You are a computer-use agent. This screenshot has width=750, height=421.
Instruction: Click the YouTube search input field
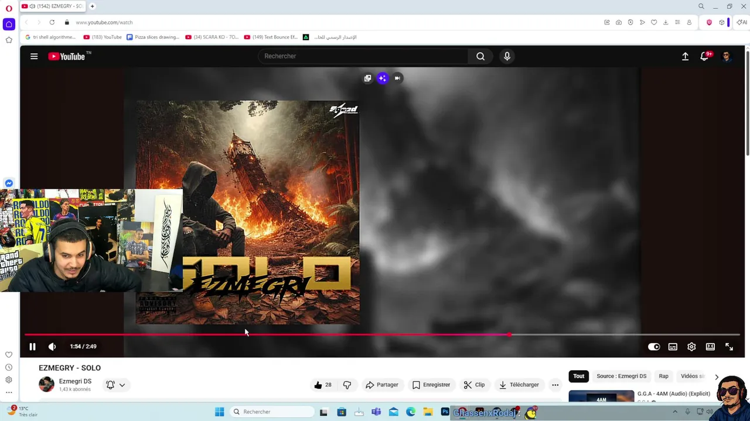point(363,56)
